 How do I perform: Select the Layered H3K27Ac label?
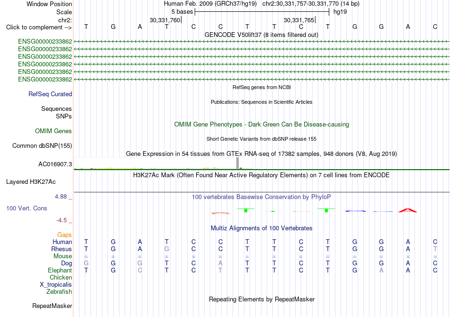point(31,182)
